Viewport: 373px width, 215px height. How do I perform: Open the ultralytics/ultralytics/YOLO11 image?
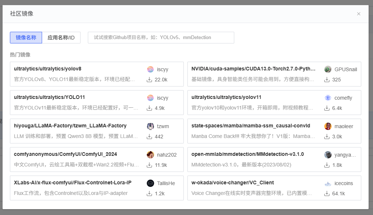tap(97, 103)
